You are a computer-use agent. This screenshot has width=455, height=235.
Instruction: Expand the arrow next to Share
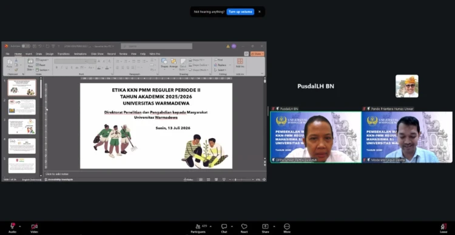pos(274,226)
